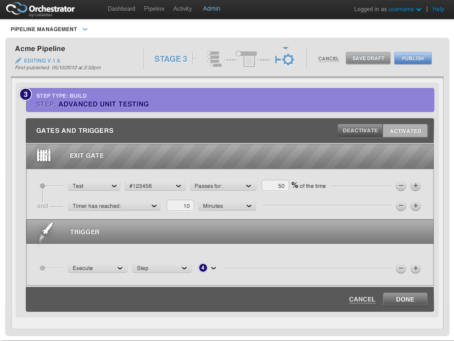The height and width of the screenshot is (341, 454).
Task: Remove the Test passes condition row with minus
Action: pos(401,186)
